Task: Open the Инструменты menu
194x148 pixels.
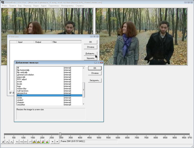Action: point(68,6)
